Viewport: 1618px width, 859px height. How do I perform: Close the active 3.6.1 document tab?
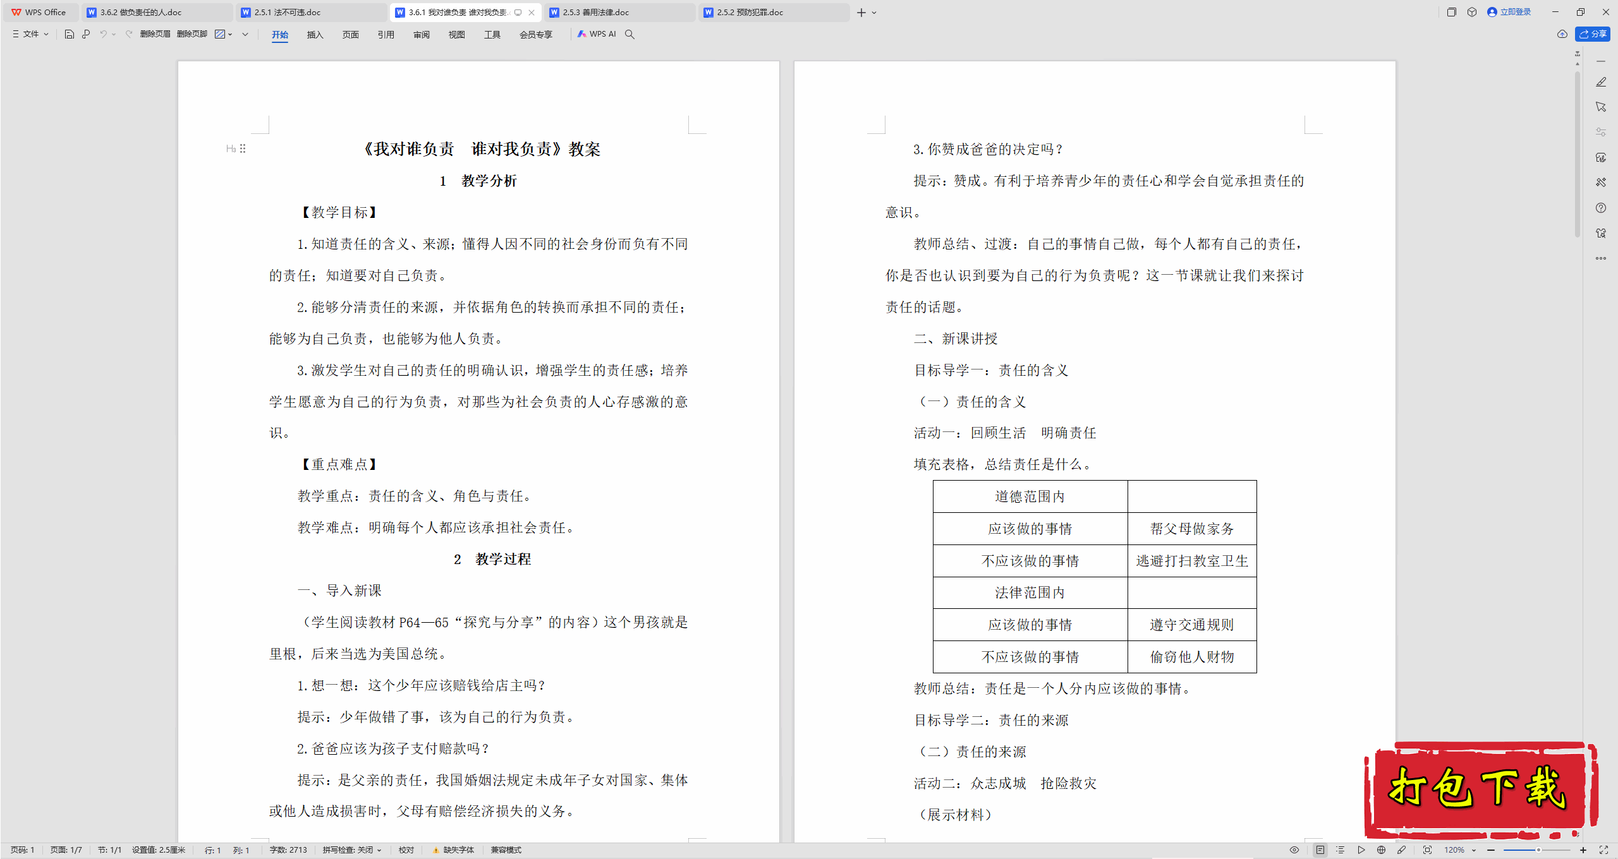pyautogui.click(x=532, y=12)
